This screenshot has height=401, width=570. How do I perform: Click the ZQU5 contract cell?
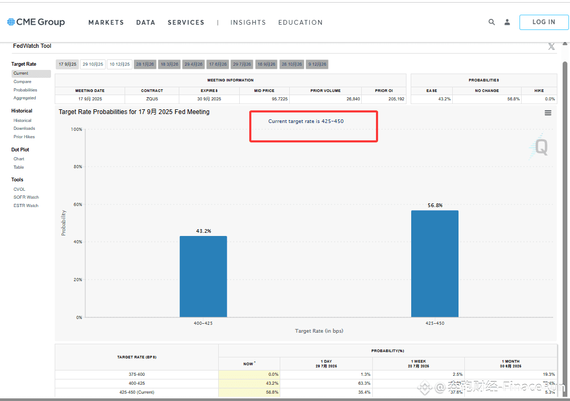tap(152, 99)
